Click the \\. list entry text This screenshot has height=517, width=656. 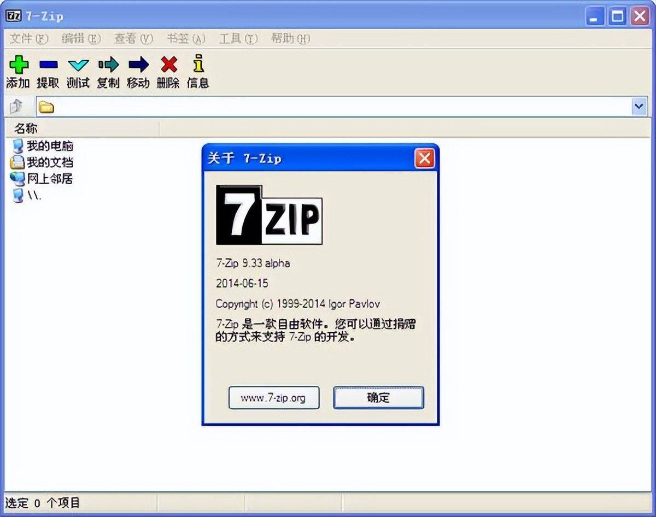click(34, 196)
